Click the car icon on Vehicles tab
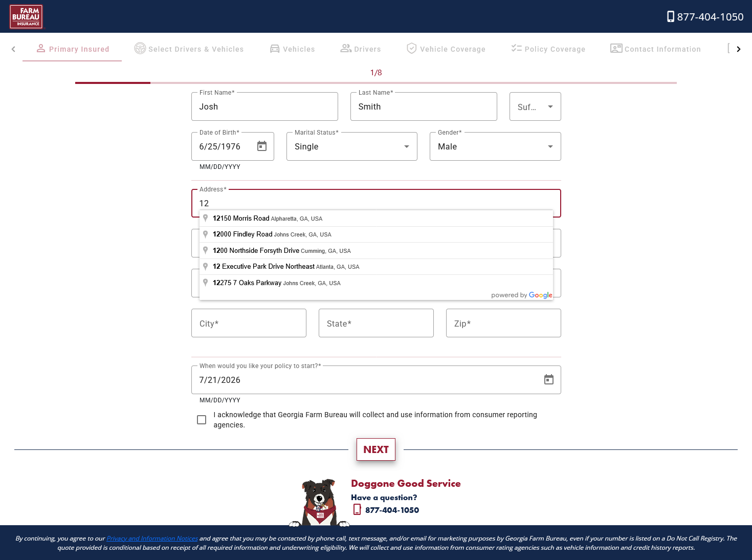Screen dimensions: 752x560 275,49
